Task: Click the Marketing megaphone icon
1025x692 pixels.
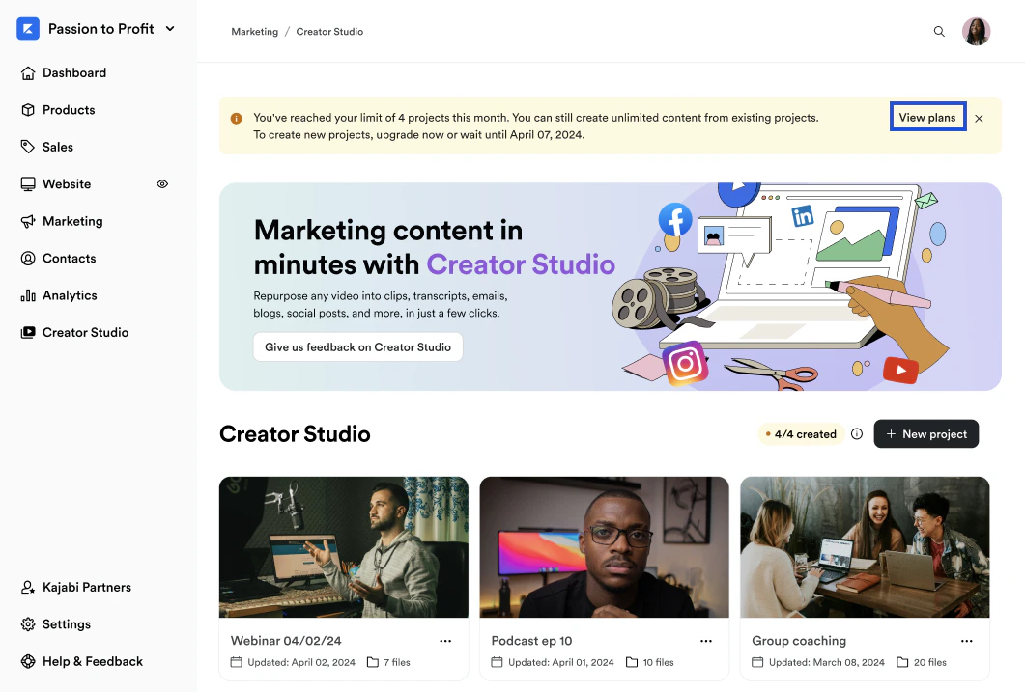Action: coord(28,221)
